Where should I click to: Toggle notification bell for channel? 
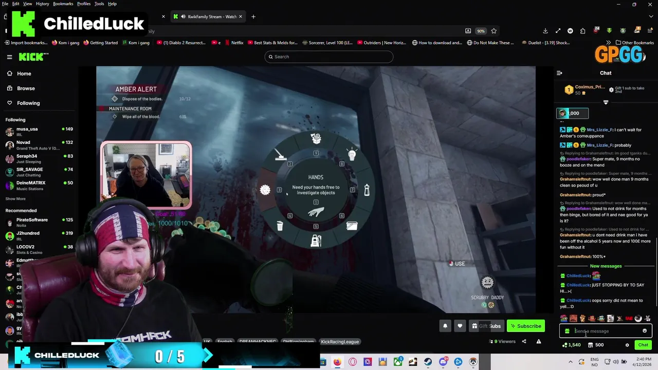point(445,326)
